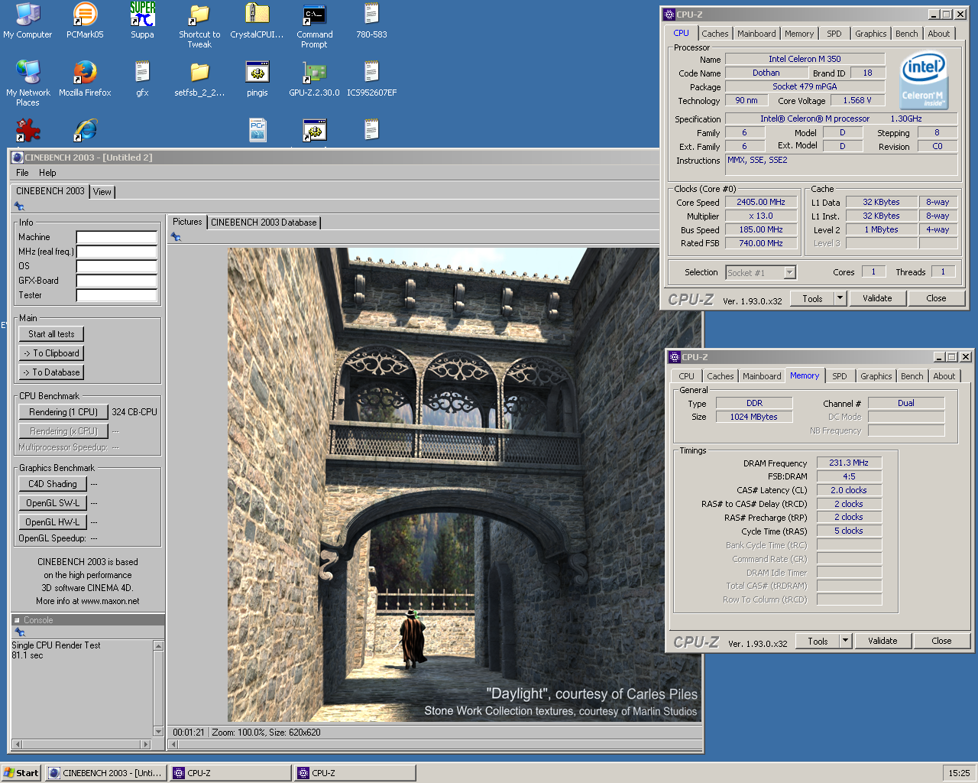Open Tools dropdown arrow in top CPU-Z
The height and width of the screenshot is (783, 978).
coord(840,298)
